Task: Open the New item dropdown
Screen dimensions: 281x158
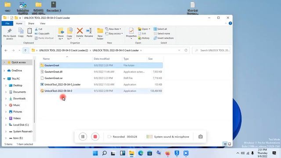Action: [113, 29]
